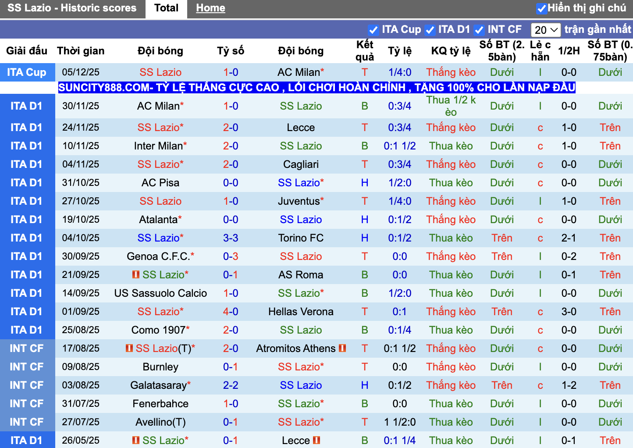633x448 pixels.
Task: Click the 0:1 1/2 odds in Inter Milan row
Action: [x=400, y=146]
